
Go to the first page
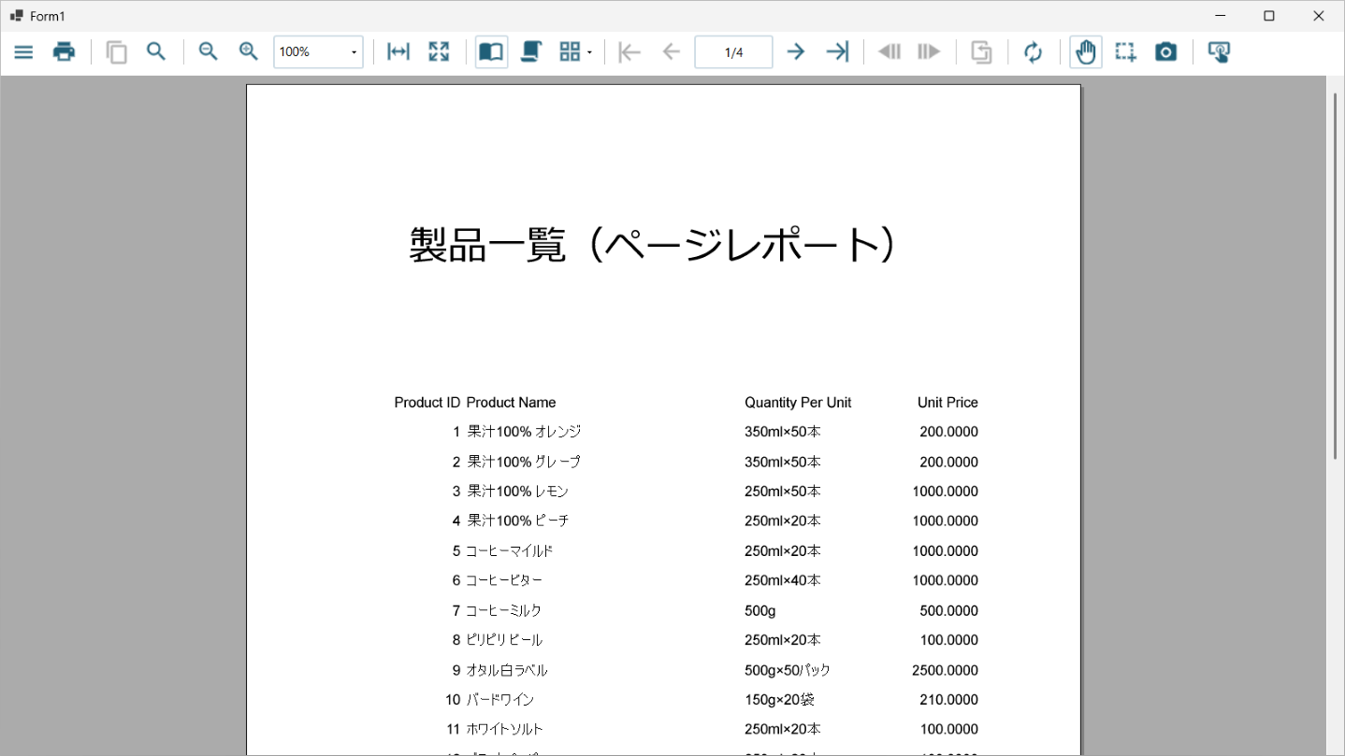pos(630,52)
